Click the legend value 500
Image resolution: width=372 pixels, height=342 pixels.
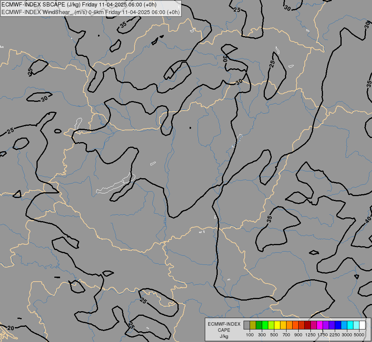click(274, 335)
